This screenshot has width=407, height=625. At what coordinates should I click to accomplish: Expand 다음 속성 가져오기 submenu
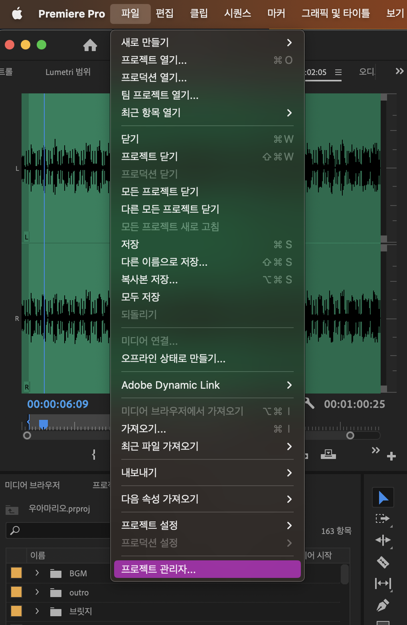click(207, 499)
